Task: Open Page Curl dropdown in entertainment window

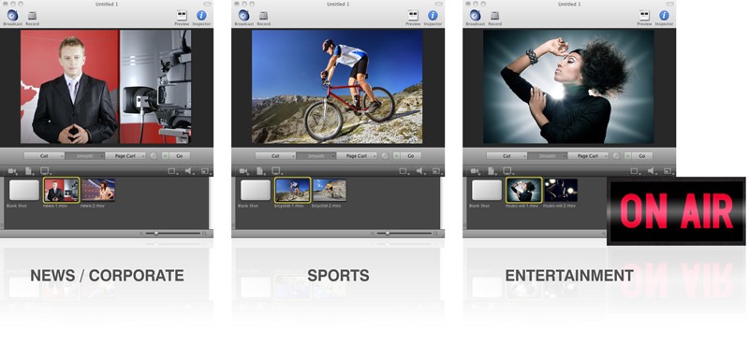Action: (x=588, y=156)
